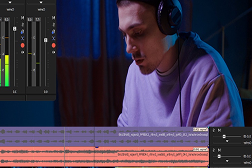Click the 0.0 fader value in the mixer
Viewport: 252px width, 168px height.
pos(46,92)
